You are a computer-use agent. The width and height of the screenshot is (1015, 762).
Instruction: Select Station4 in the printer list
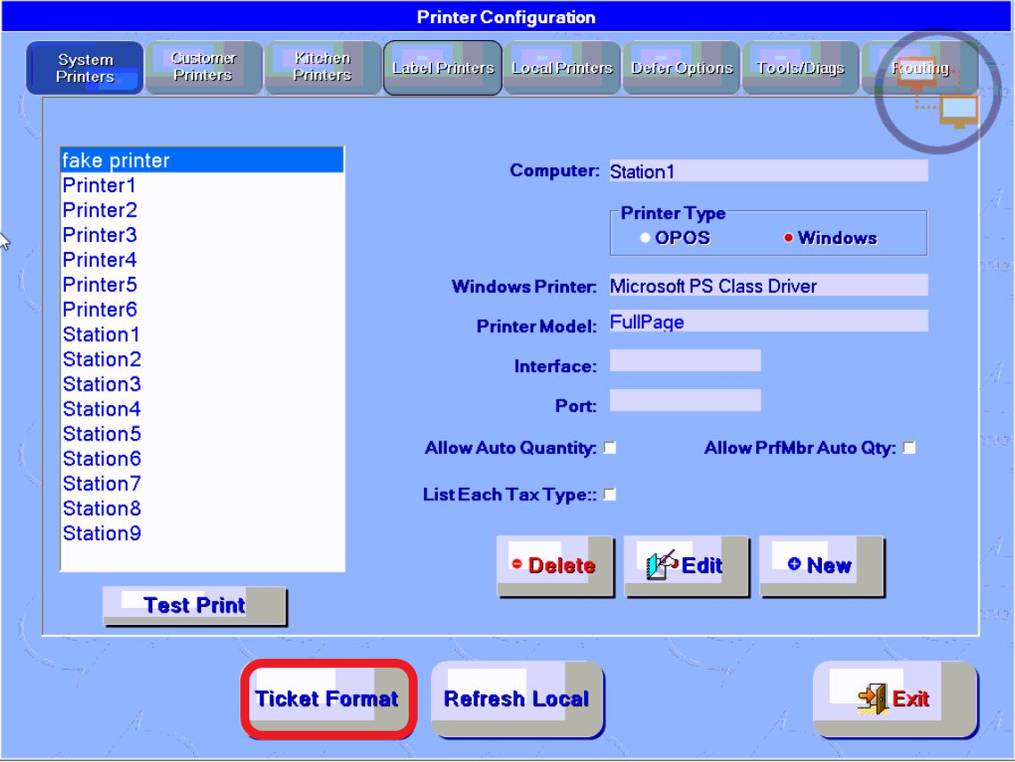click(202, 409)
